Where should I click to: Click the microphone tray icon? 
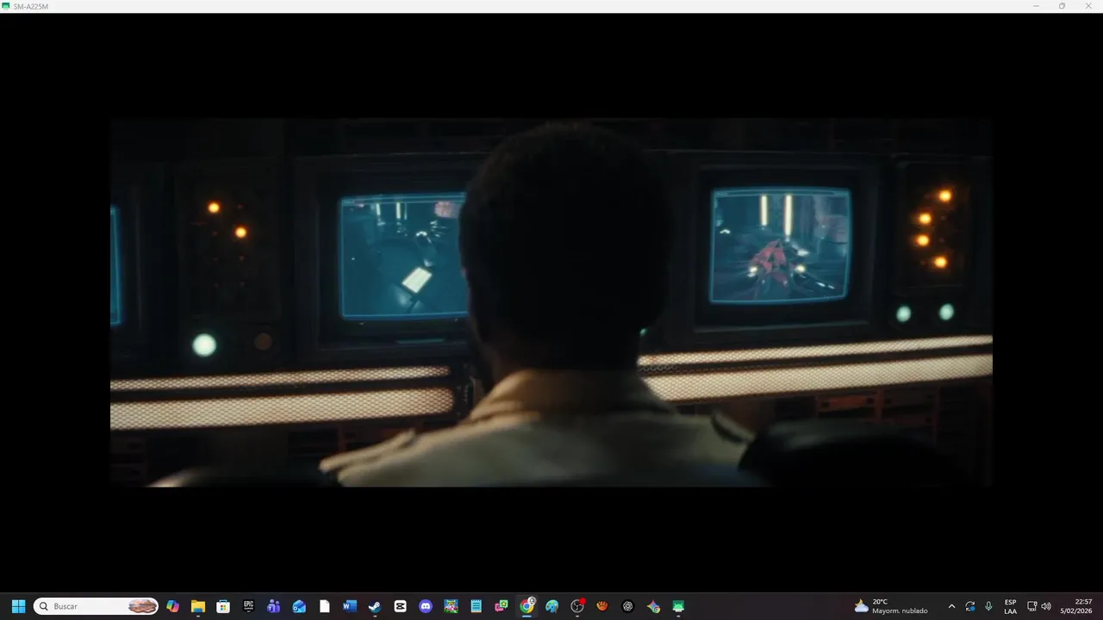(x=988, y=606)
